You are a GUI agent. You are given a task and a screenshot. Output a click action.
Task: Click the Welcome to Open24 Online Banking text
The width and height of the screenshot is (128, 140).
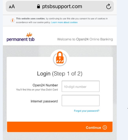click(85, 39)
